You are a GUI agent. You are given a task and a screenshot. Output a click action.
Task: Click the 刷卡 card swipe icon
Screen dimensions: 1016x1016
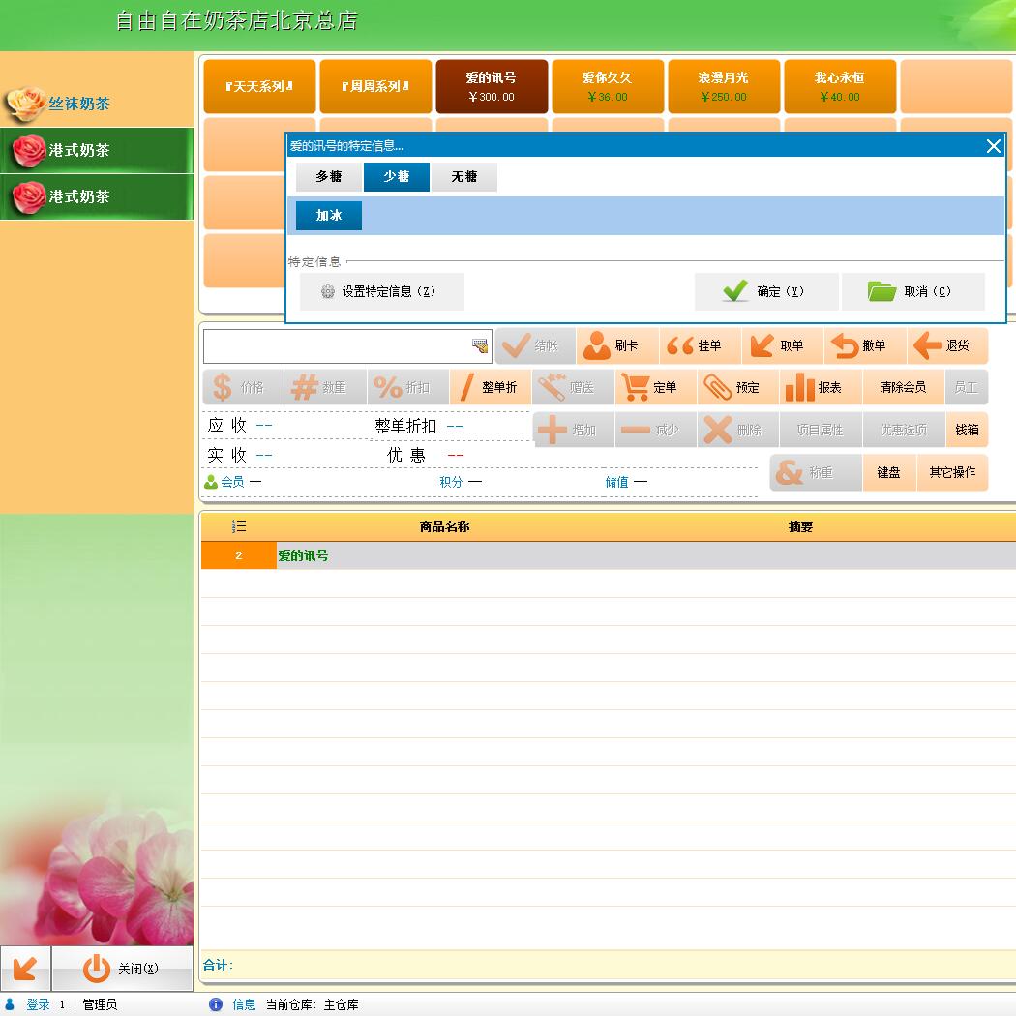click(x=598, y=346)
